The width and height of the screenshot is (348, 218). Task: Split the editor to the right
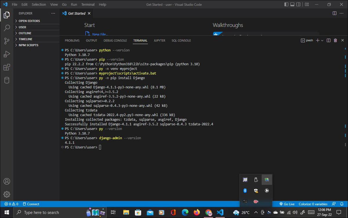click(334, 13)
